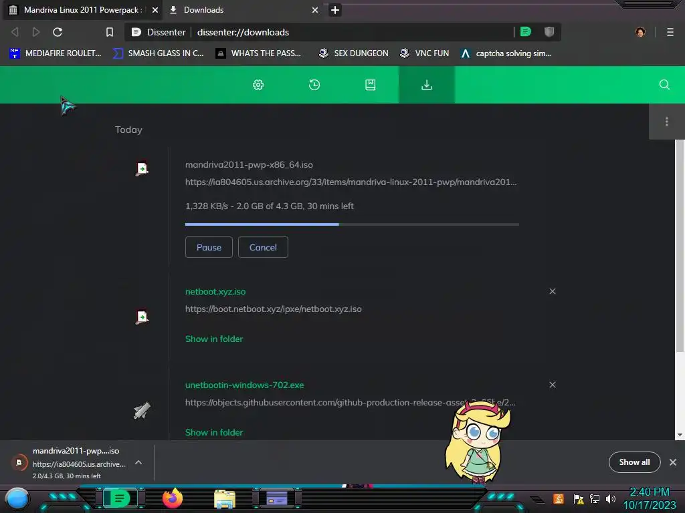Open Firefox from the taskbar
The height and width of the screenshot is (513, 685).
(173, 498)
